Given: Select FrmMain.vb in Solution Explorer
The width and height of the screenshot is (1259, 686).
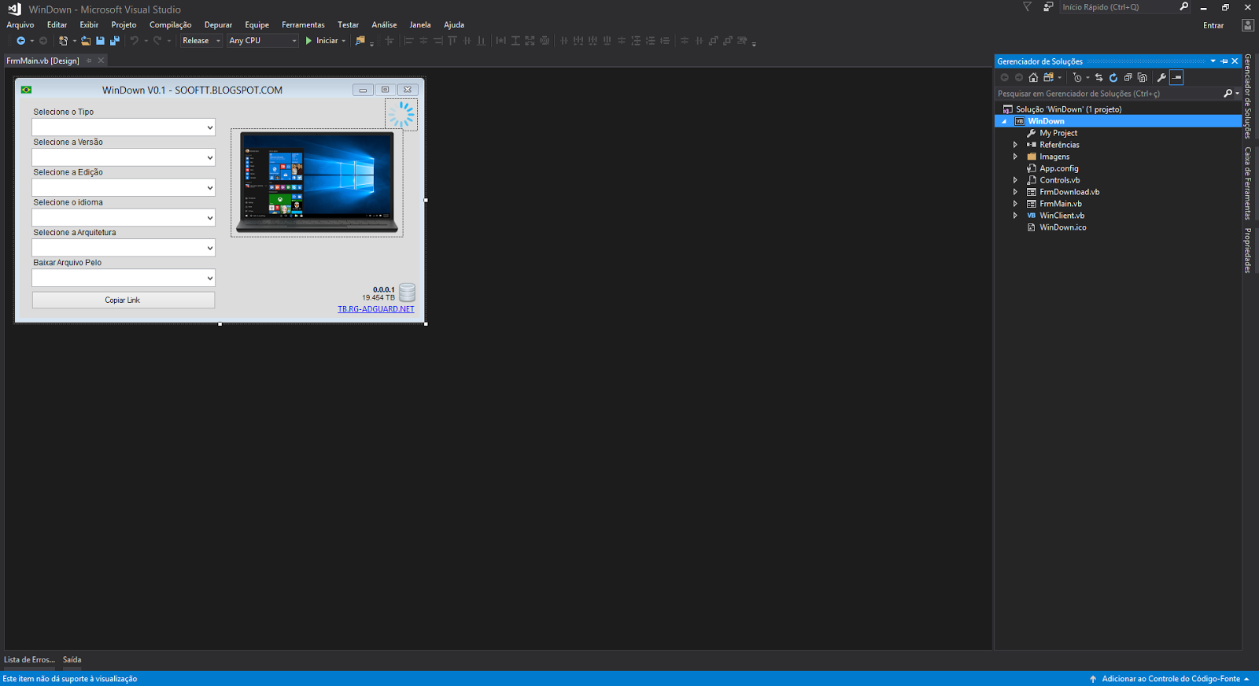Looking at the screenshot, I should tap(1060, 204).
